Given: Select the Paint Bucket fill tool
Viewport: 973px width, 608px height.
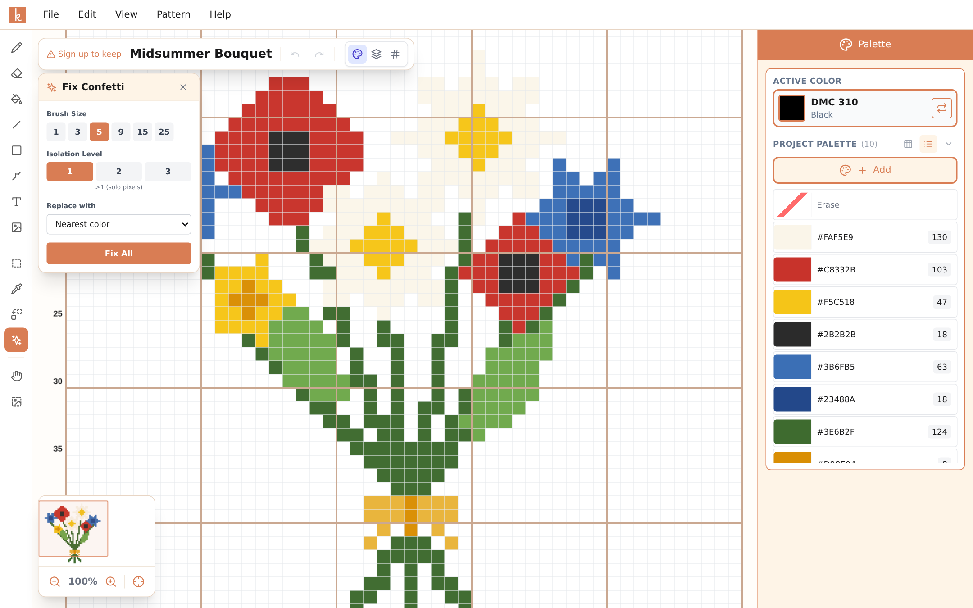Looking at the screenshot, I should 17,99.
